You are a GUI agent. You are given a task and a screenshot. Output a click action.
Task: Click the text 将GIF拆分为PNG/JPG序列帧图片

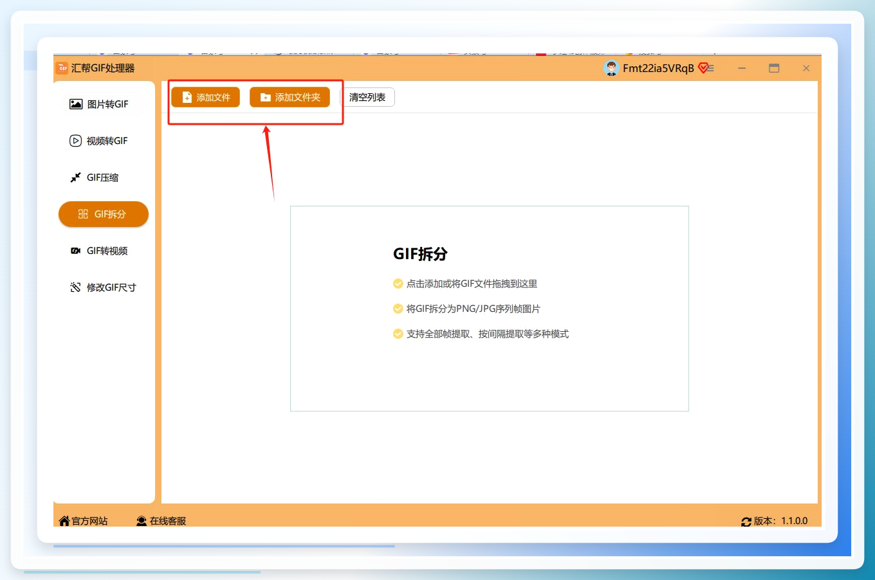[x=473, y=309]
